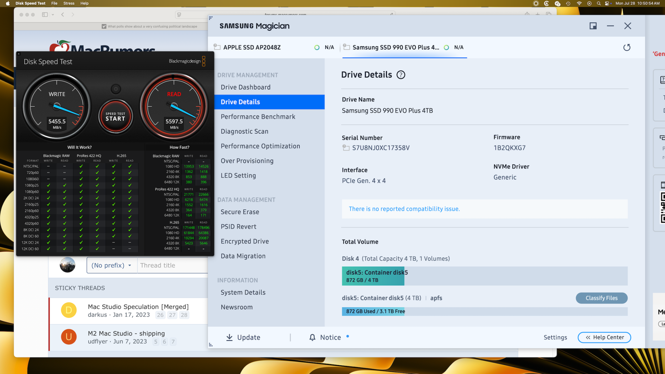Click the Classify Files button
665x374 pixels.
click(x=601, y=298)
